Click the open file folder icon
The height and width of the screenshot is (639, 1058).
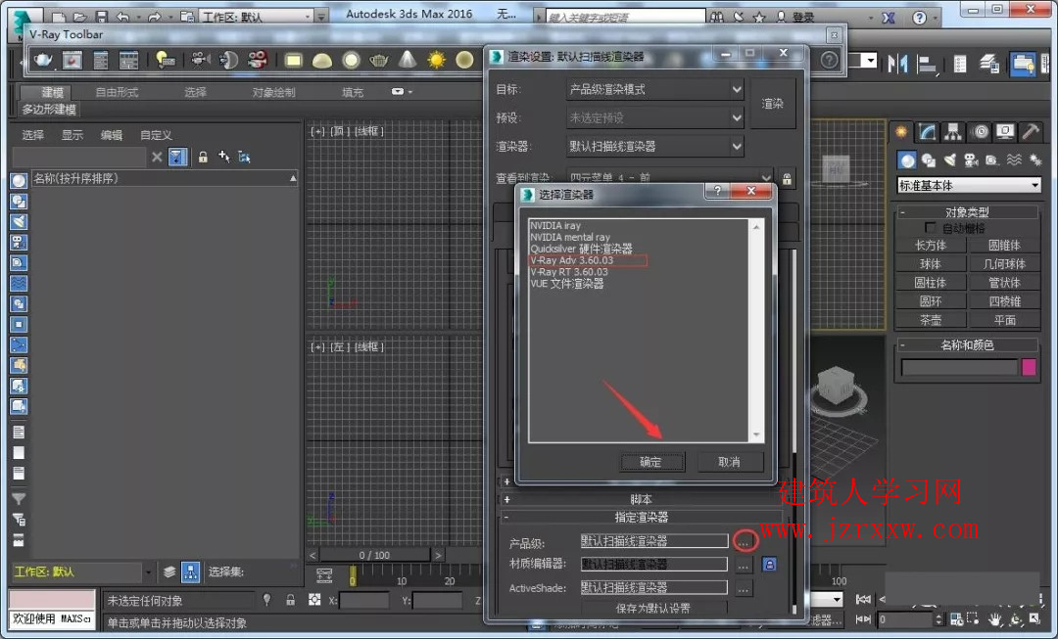coord(79,17)
